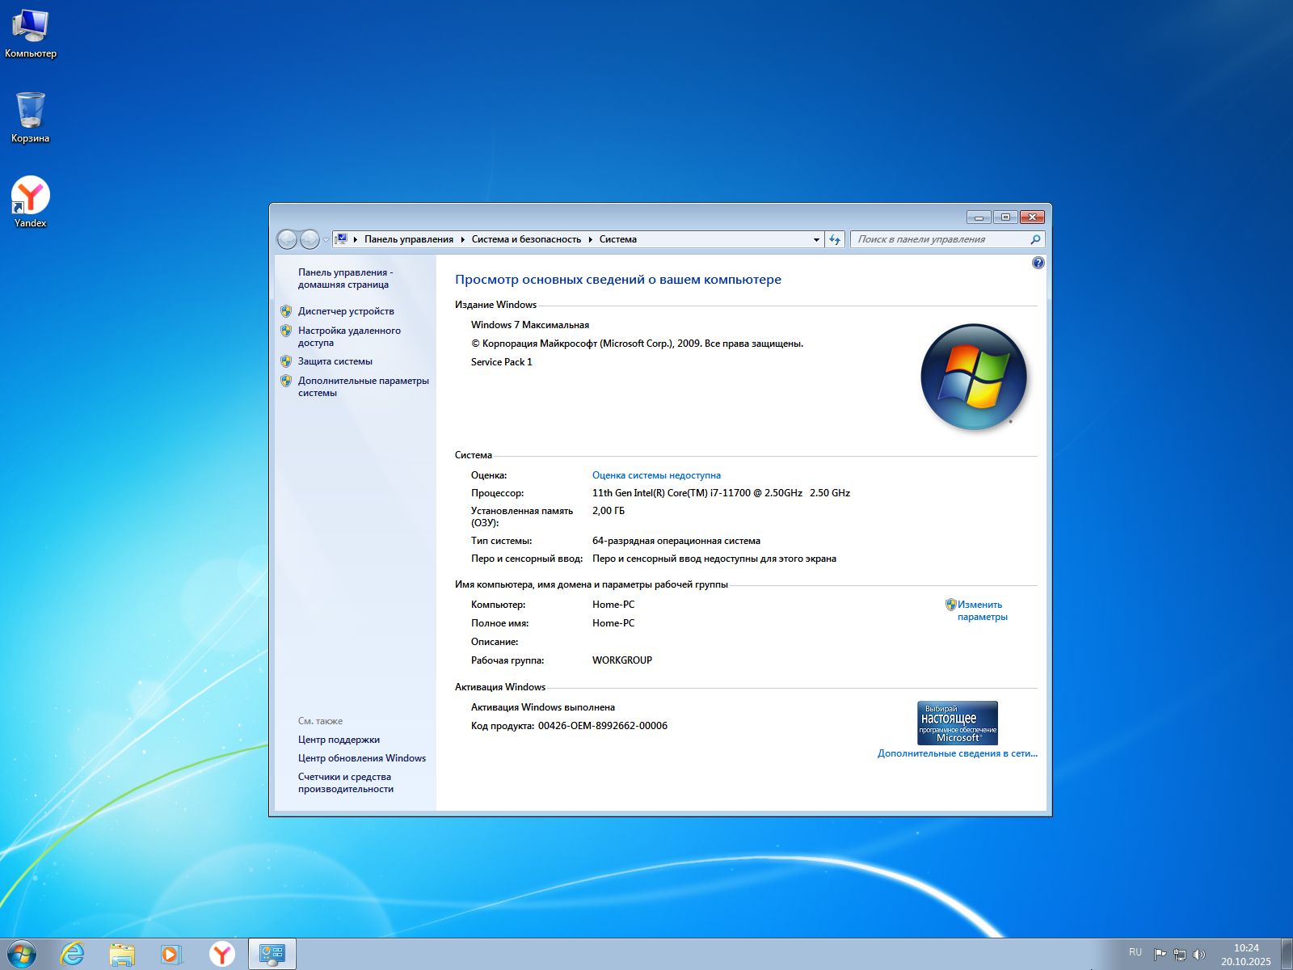Click the refresh button beside address bar
The width and height of the screenshot is (1293, 970).
835,239
